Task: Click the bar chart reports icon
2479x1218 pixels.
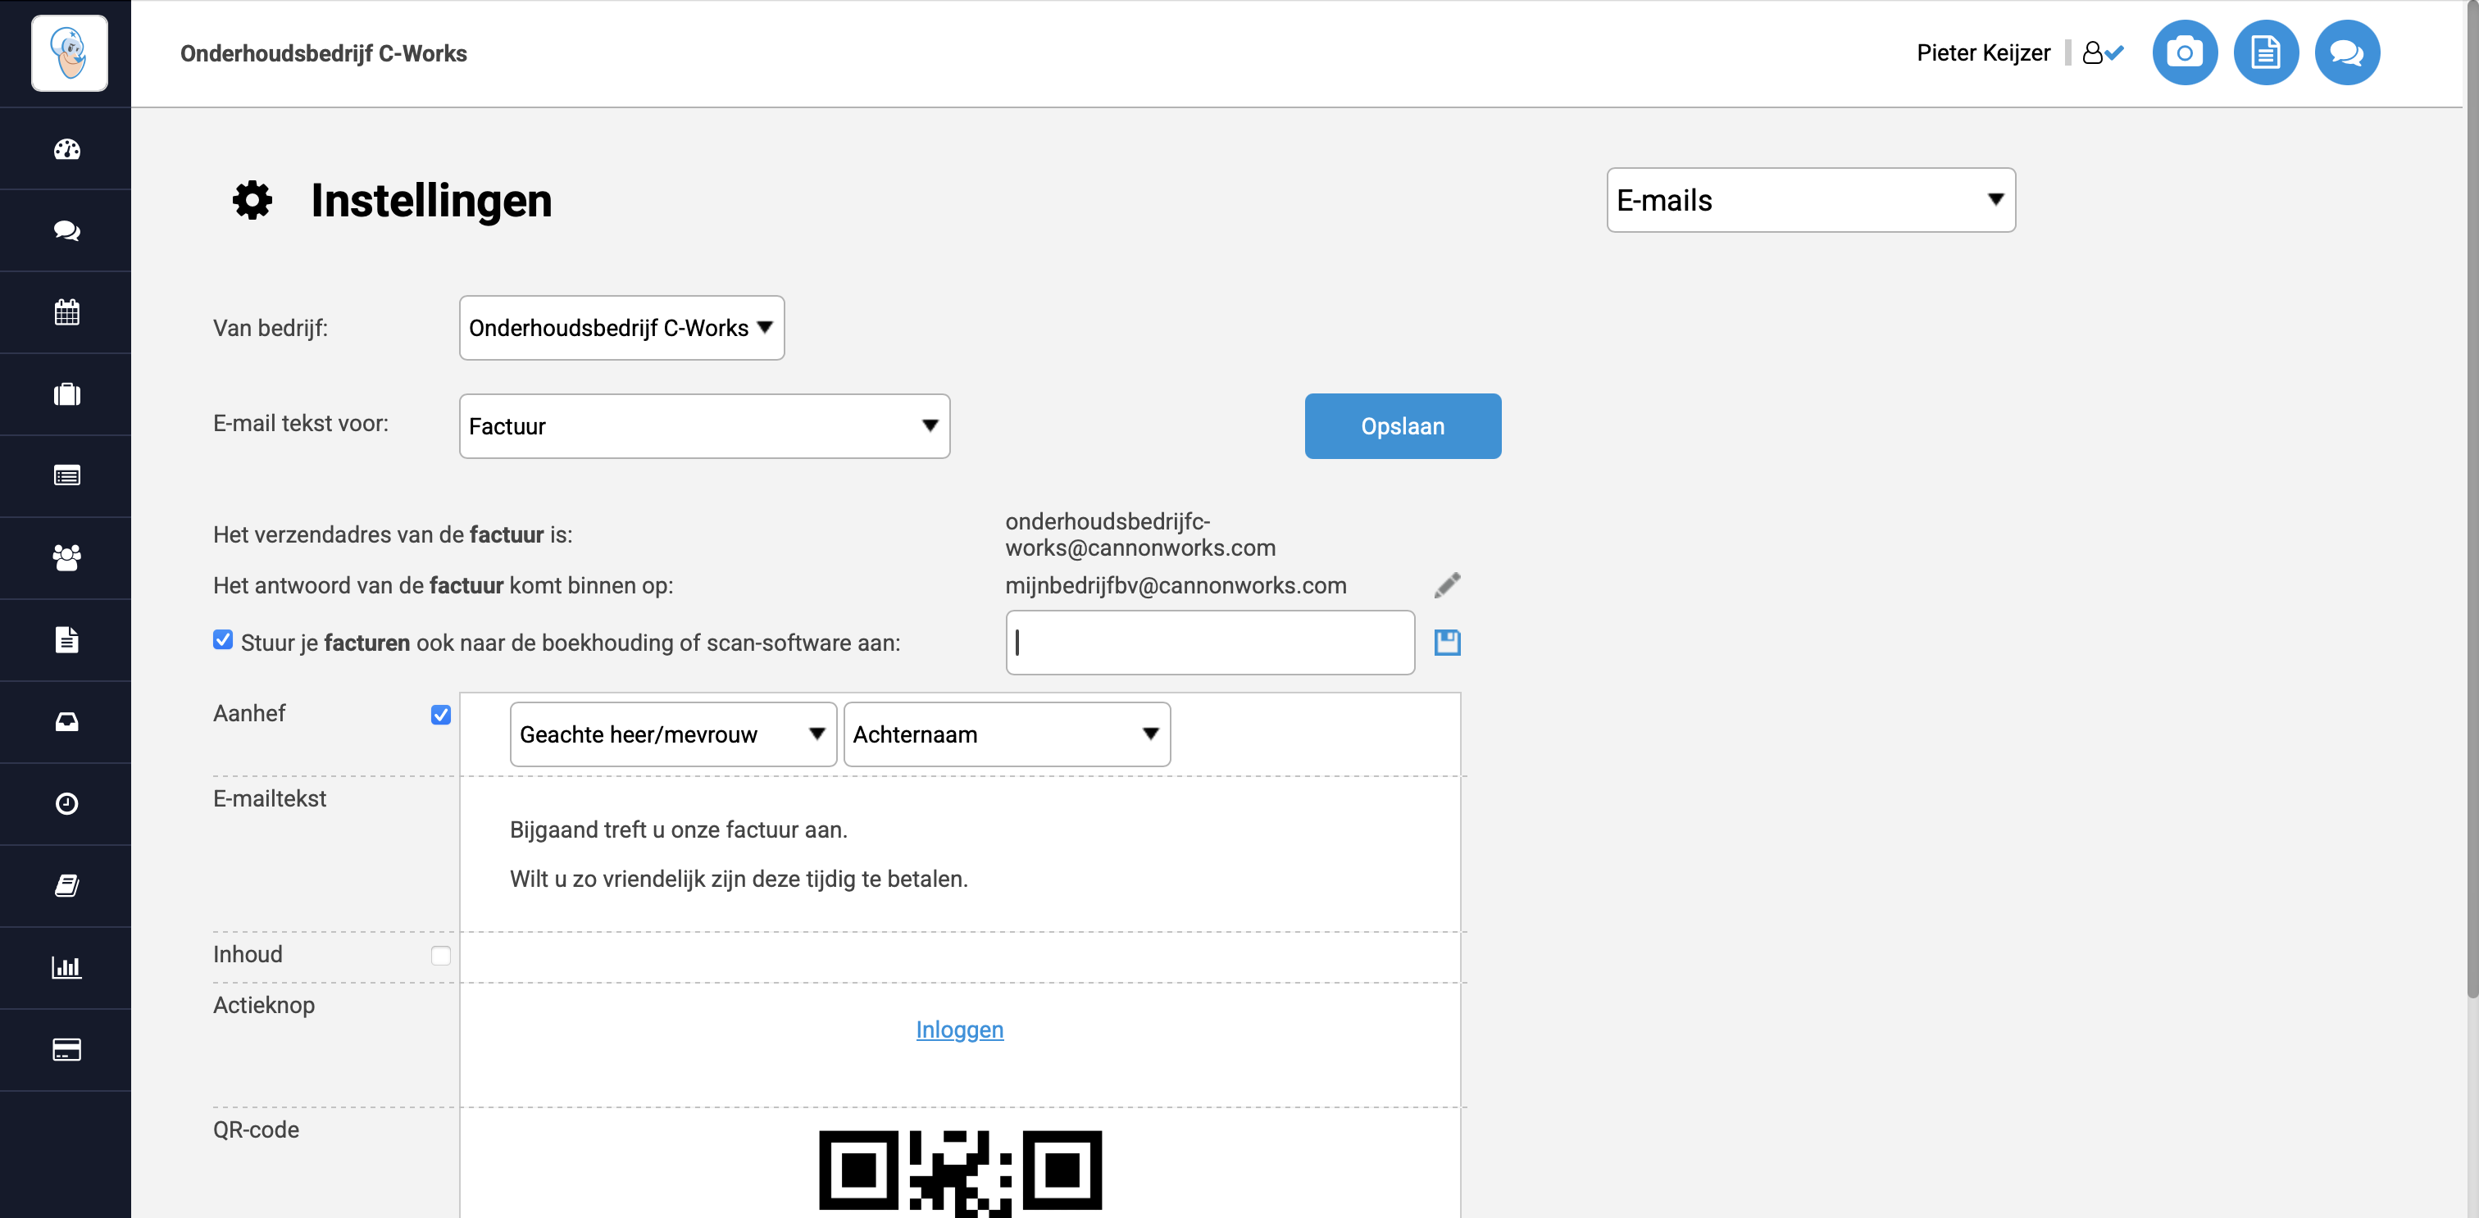Action: tap(66, 968)
